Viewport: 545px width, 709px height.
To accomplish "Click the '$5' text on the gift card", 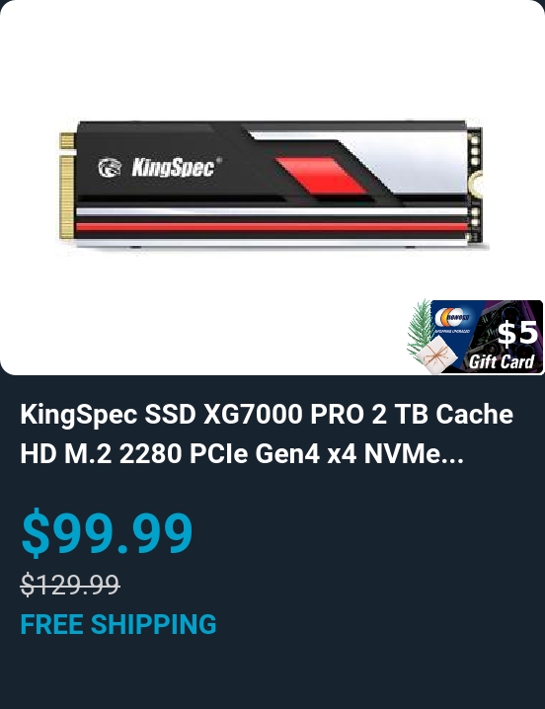I will tap(517, 333).
